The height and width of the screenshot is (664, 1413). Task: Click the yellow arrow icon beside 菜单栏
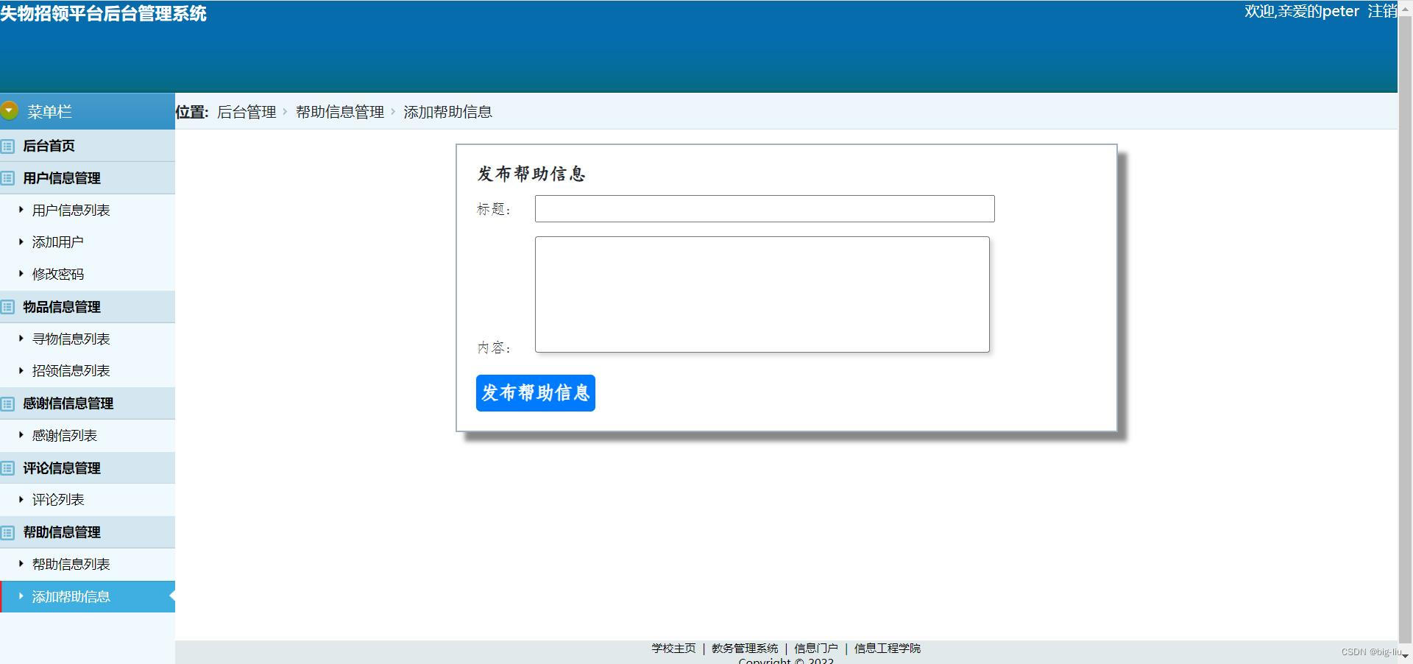[9, 111]
